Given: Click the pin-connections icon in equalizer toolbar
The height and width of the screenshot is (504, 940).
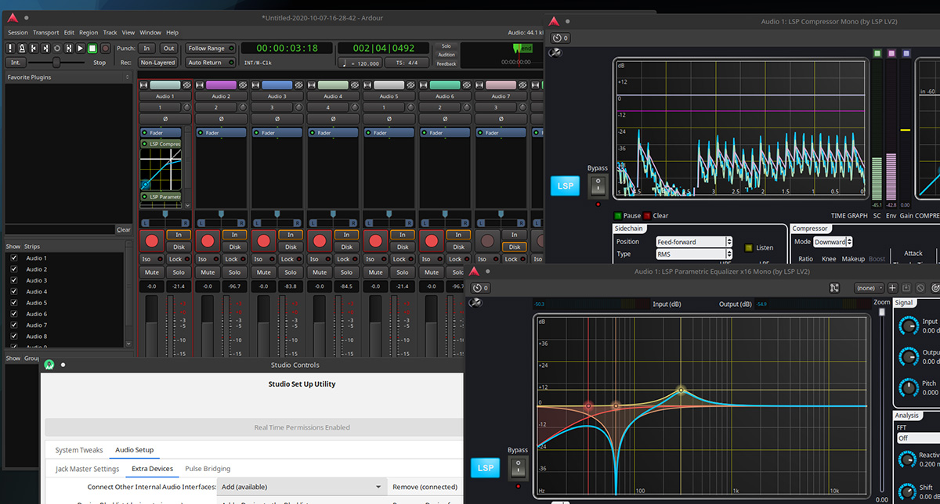Looking at the screenshot, I should (834, 288).
